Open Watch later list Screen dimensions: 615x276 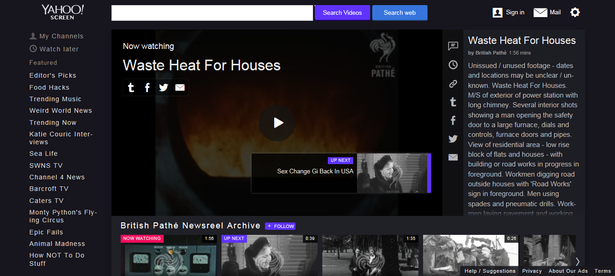coord(59,49)
